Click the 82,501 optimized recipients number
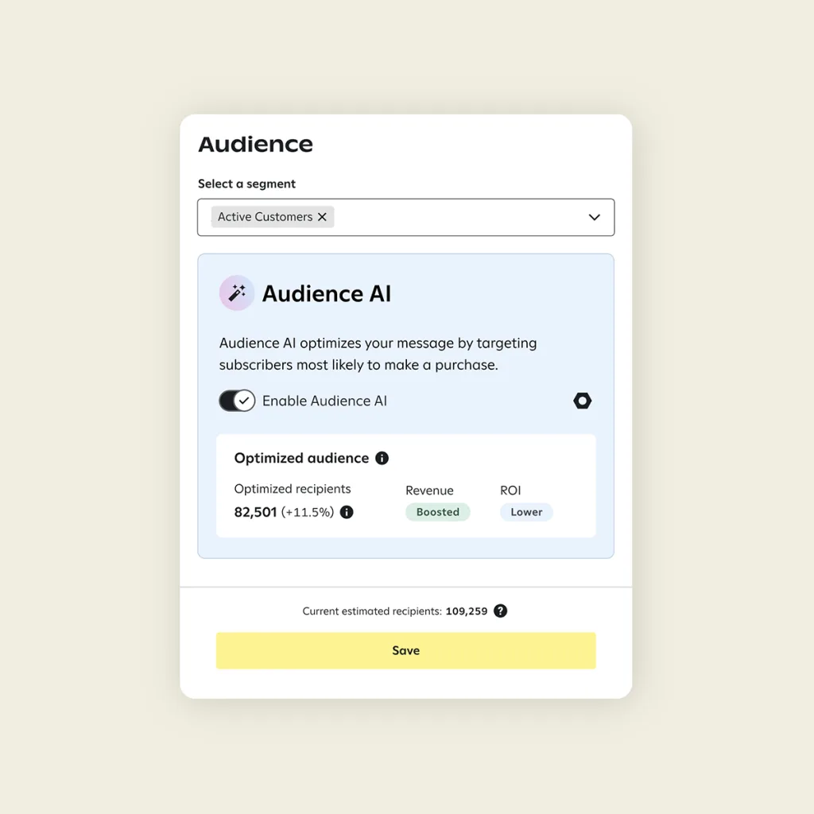Image resolution: width=814 pixels, height=814 pixels. tap(255, 512)
